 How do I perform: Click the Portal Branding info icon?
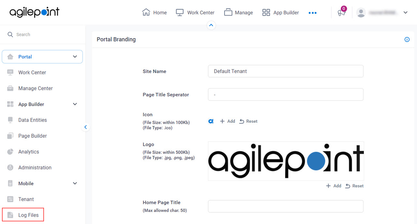(407, 39)
